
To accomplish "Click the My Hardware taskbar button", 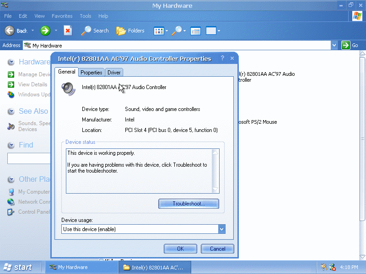I will (x=81, y=267).
